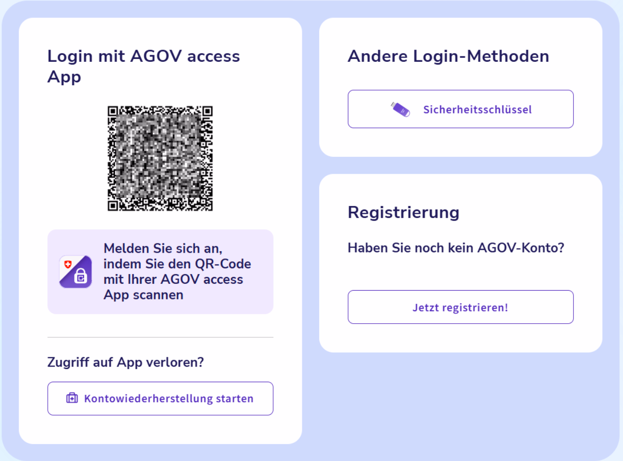Start Kontowiederherstellung
This screenshot has width=623, height=461.
160,398
